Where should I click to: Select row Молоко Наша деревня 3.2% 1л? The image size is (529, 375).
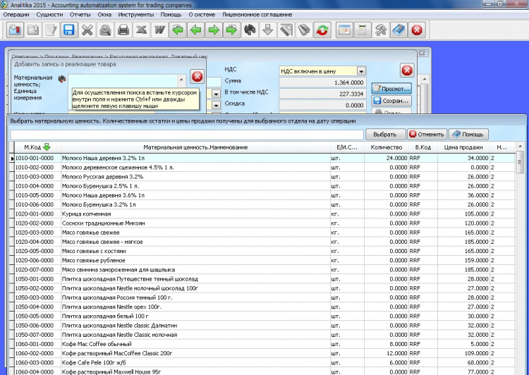(264, 158)
